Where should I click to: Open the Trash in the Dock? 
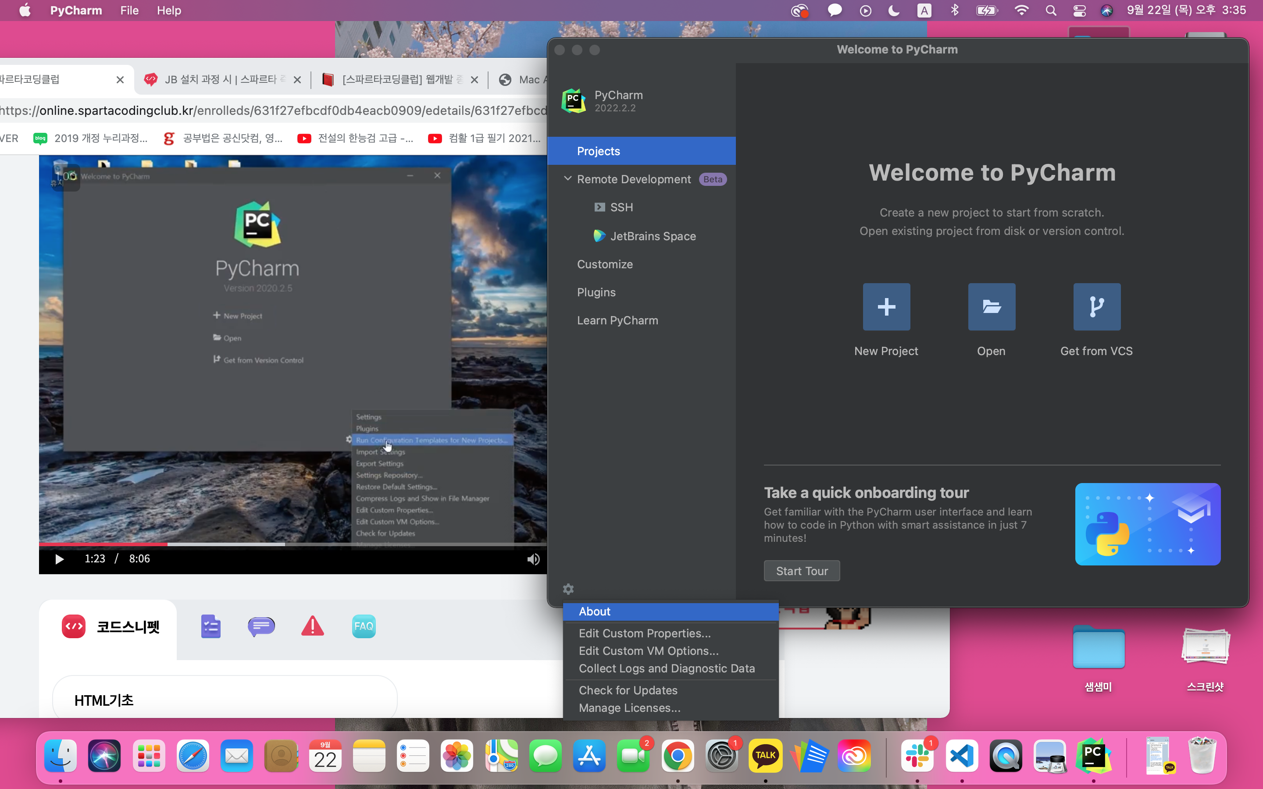[x=1202, y=756]
